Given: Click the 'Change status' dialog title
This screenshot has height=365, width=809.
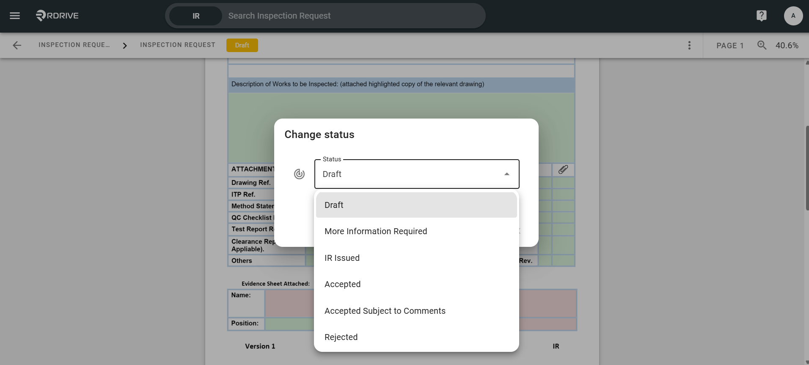Looking at the screenshot, I should pos(319,135).
